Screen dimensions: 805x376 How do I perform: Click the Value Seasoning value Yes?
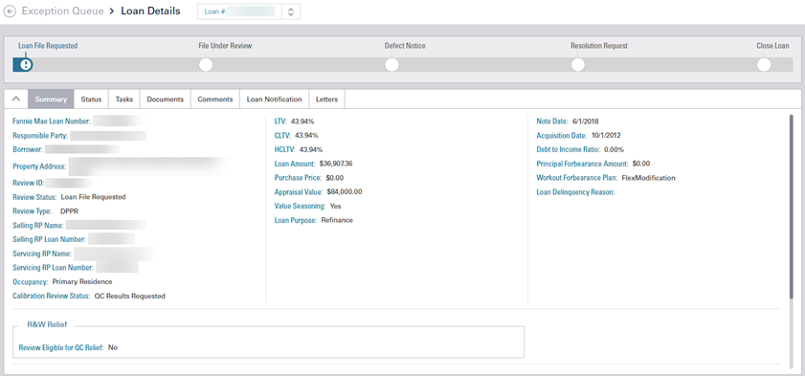coord(336,207)
